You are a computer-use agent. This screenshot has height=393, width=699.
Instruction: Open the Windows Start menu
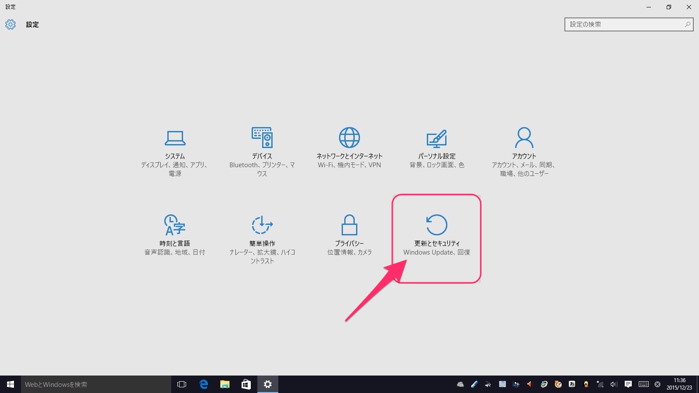click(x=10, y=384)
